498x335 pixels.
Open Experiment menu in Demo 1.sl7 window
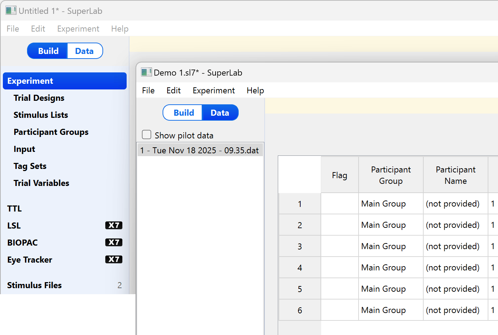pyautogui.click(x=213, y=90)
